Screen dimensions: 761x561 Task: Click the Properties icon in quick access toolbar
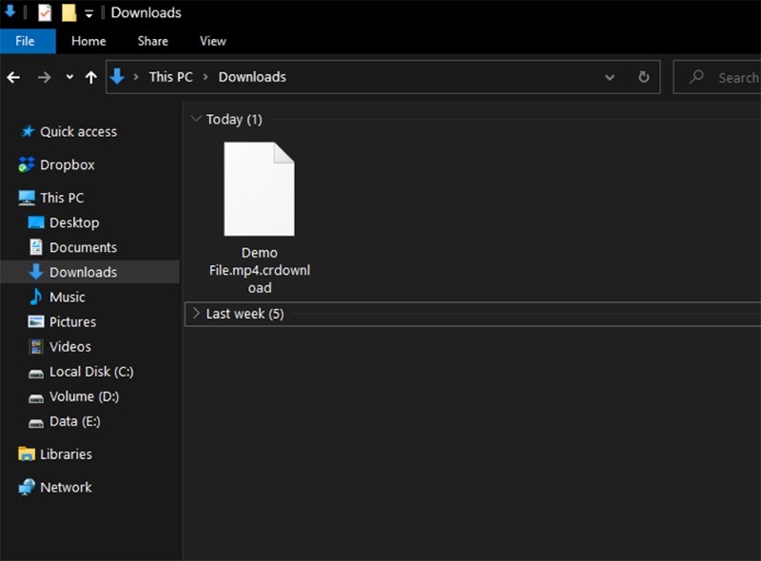[x=44, y=12]
